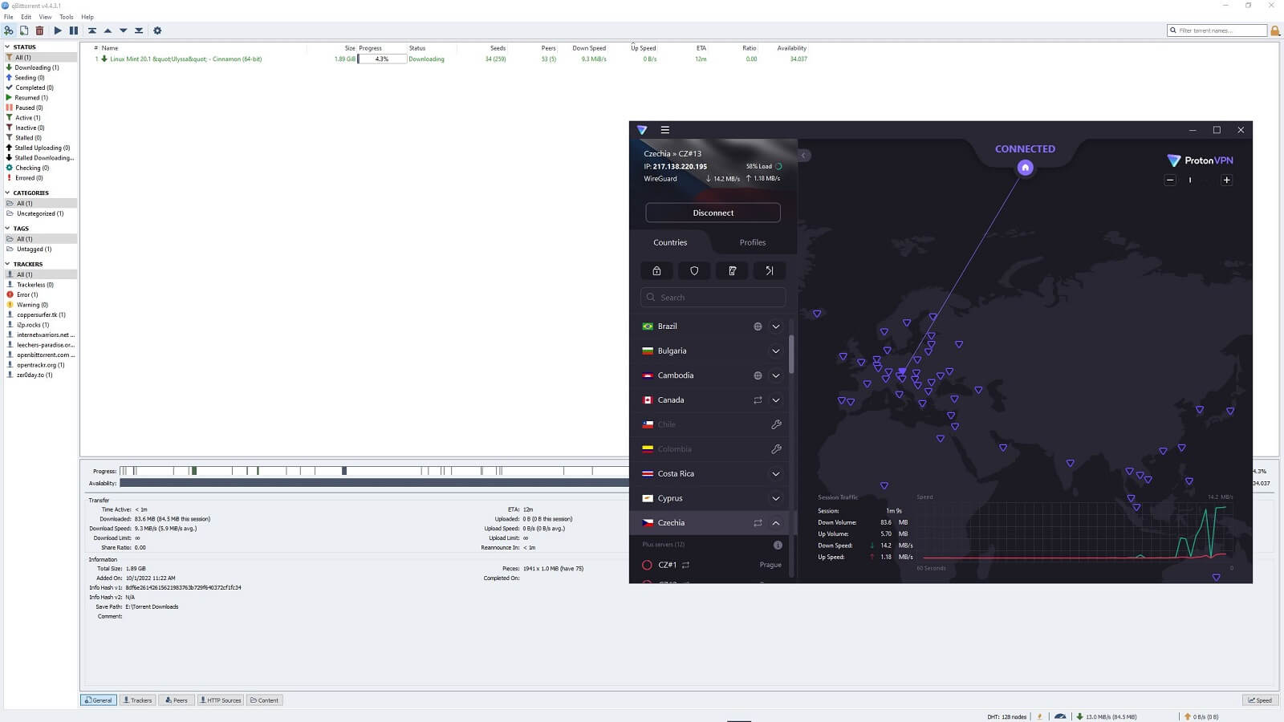Open Trackers tab at bottom
This screenshot has height=722, width=1284.
pyautogui.click(x=137, y=700)
